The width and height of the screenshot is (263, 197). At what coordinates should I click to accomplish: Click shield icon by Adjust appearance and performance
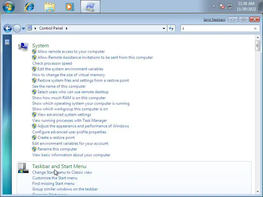34,126
